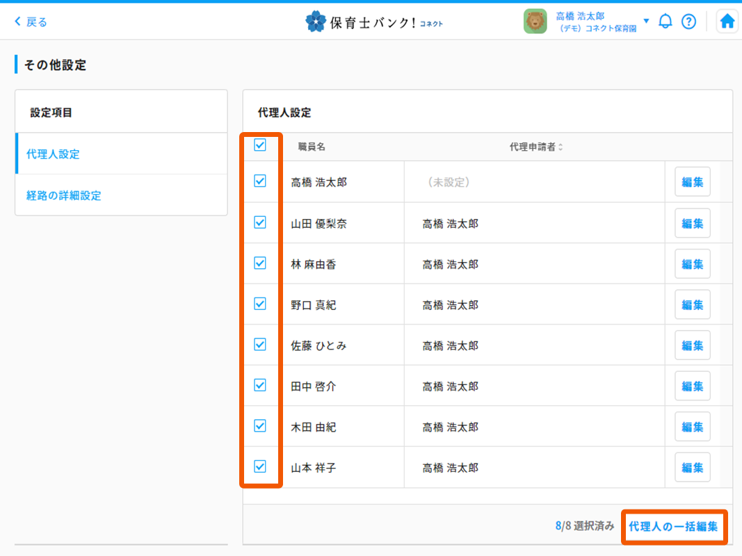
Task: Uncheck the checkbox for 山本 祥子
Action: 260,466
